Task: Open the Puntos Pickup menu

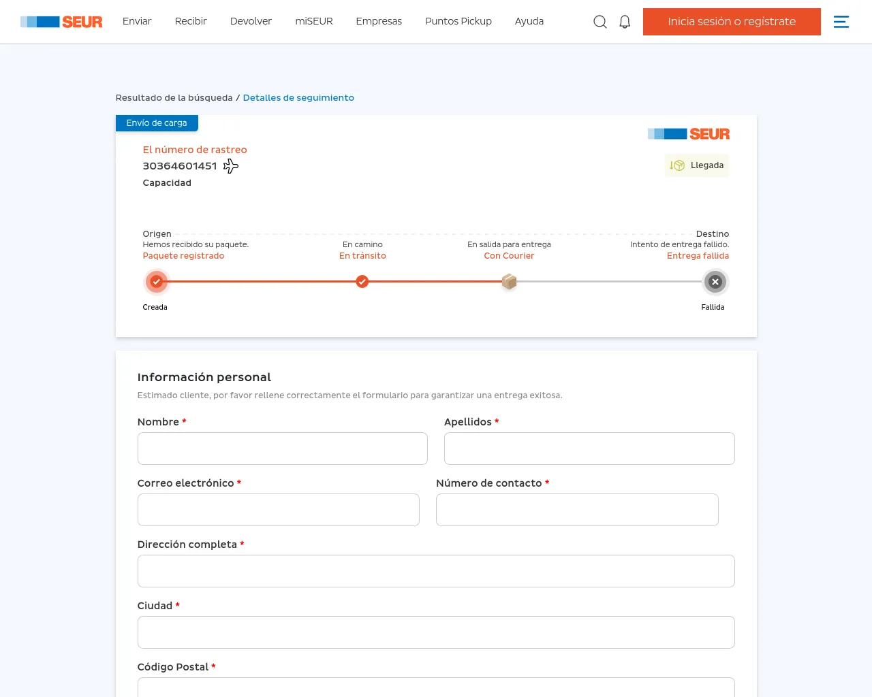Action: (x=458, y=21)
